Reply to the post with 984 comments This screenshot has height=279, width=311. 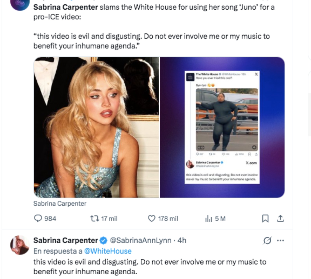click(x=38, y=218)
